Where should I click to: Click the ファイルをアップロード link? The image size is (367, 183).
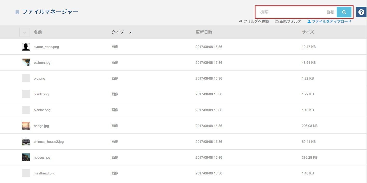[x=331, y=22]
